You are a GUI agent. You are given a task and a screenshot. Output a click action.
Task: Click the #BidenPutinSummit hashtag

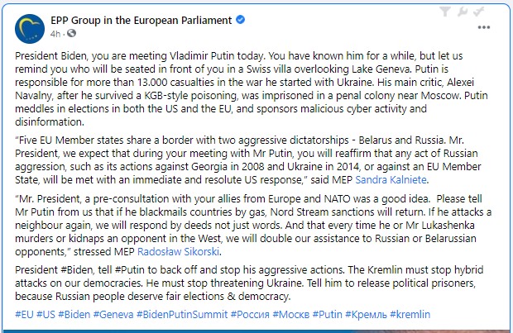182,314
